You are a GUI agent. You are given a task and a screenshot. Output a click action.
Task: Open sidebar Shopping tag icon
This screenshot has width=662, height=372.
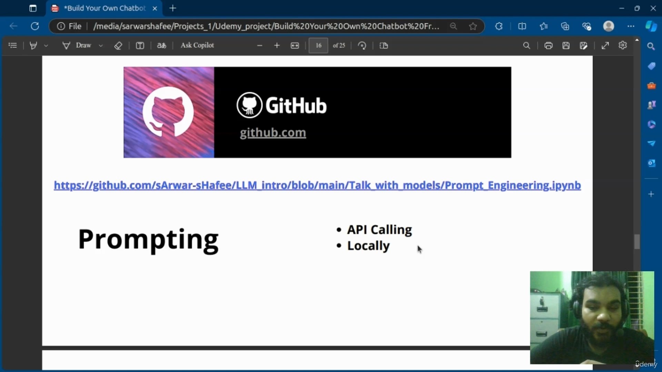click(x=651, y=66)
